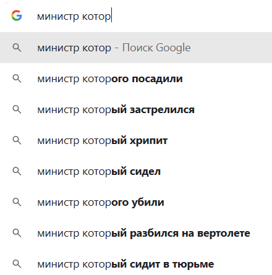Image resolution: width=272 pixels, height=275 pixels.
Task: Select suggestion 'министр который сидел'
Action: [136, 171]
